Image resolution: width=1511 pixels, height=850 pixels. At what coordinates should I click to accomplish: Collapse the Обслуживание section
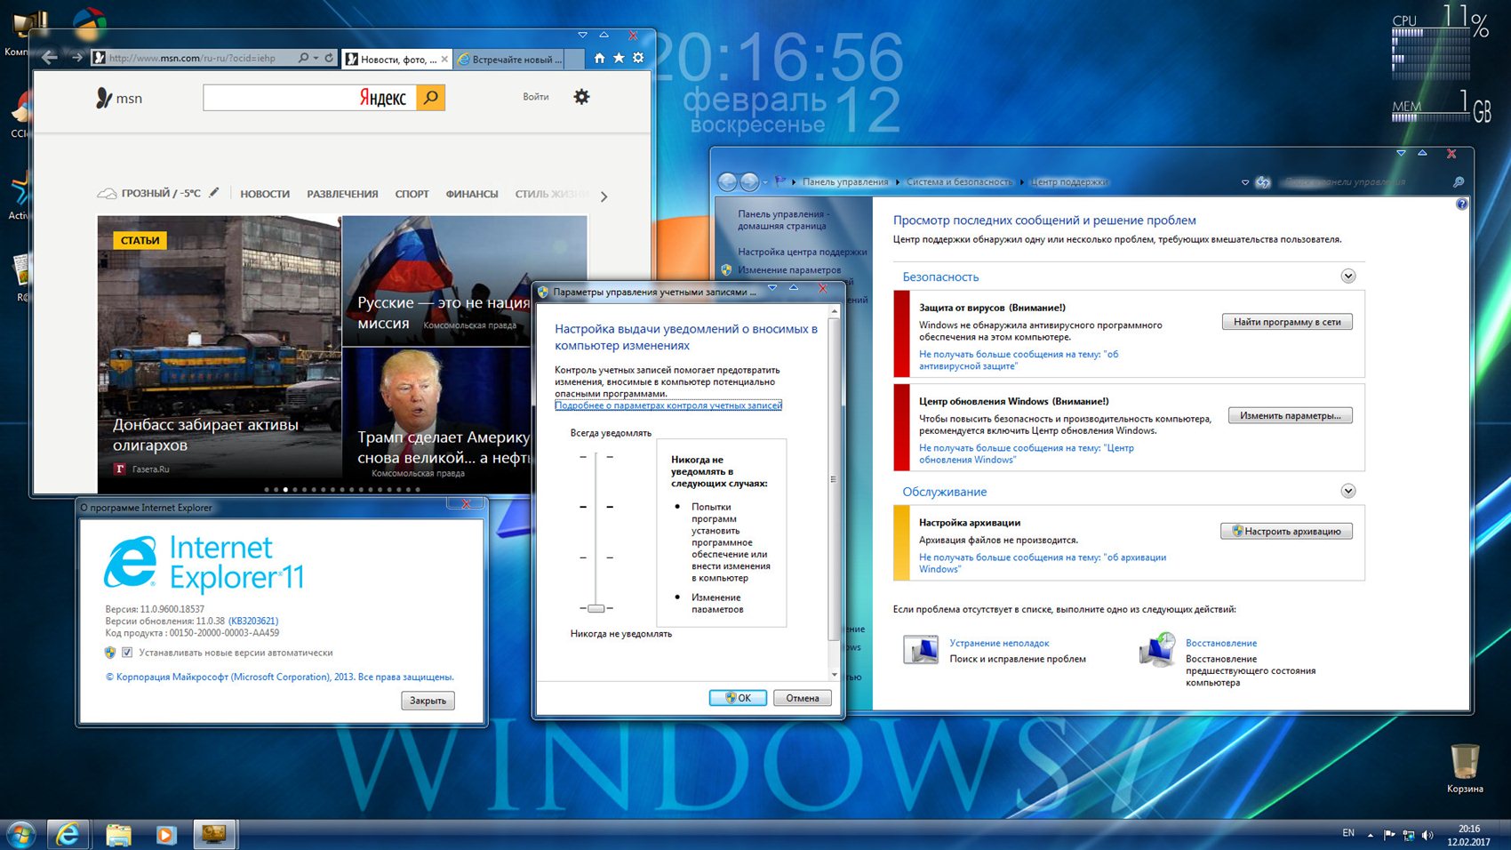pos(1348,491)
